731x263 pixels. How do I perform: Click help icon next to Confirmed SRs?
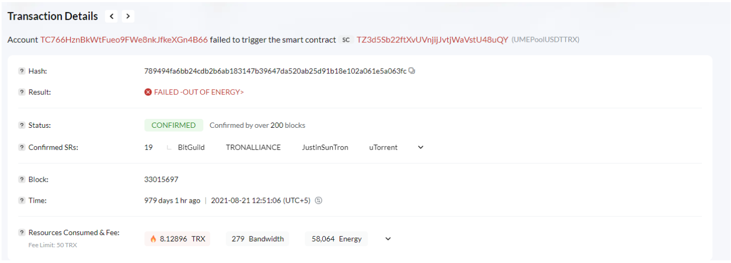pyautogui.click(x=22, y=147)
